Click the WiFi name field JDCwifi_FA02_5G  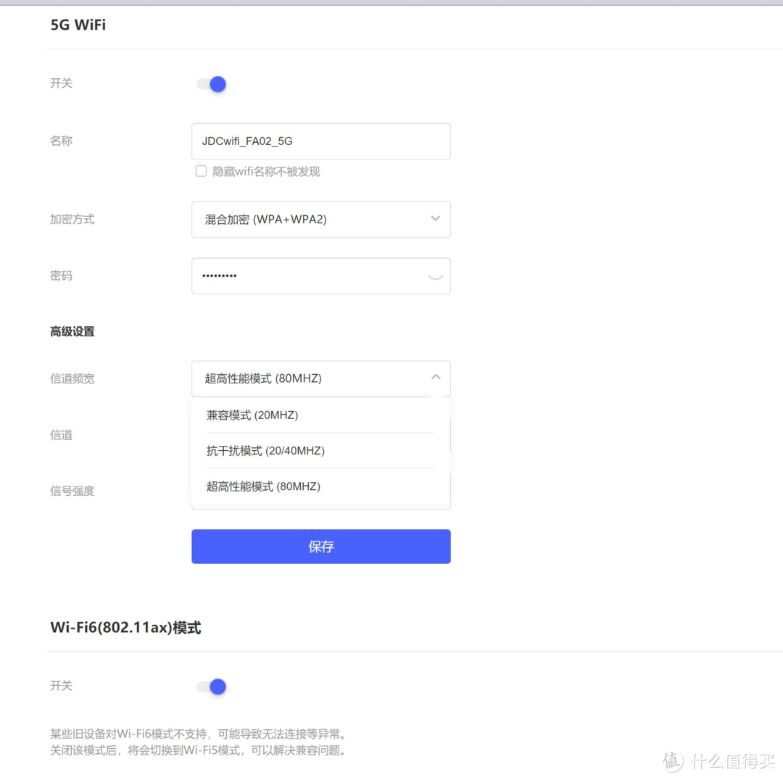(321, 141)
